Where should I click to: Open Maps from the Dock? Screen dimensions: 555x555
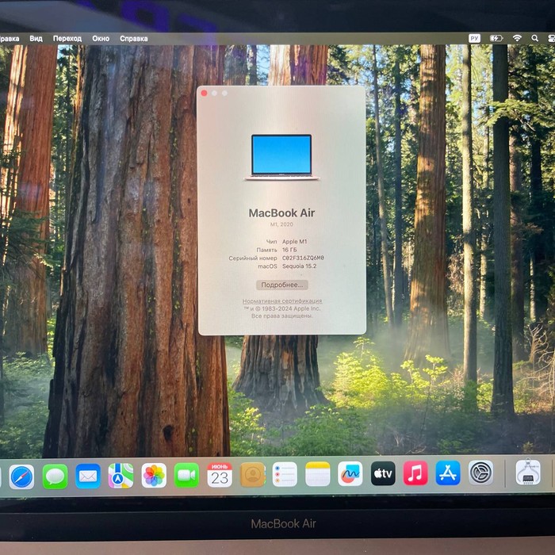(121, 476)
